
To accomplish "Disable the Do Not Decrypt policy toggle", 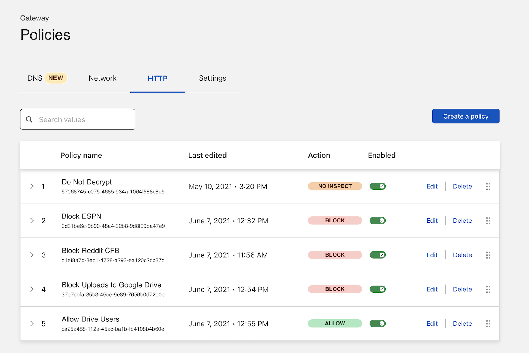I will [377, 186].
